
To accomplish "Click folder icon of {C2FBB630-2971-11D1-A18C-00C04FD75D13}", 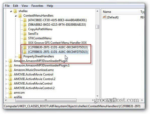I will [x=25, y=47].
